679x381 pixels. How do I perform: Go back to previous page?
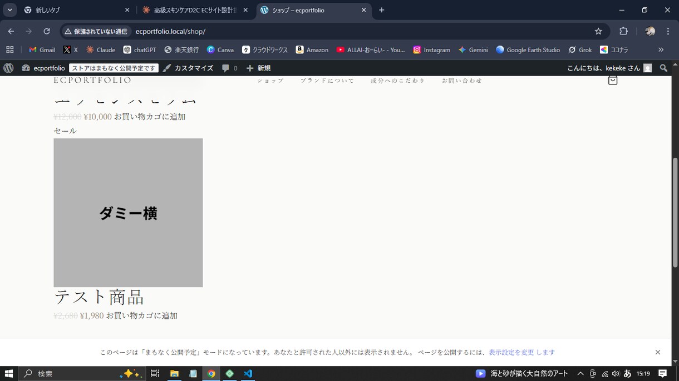[x=11, y=31]
